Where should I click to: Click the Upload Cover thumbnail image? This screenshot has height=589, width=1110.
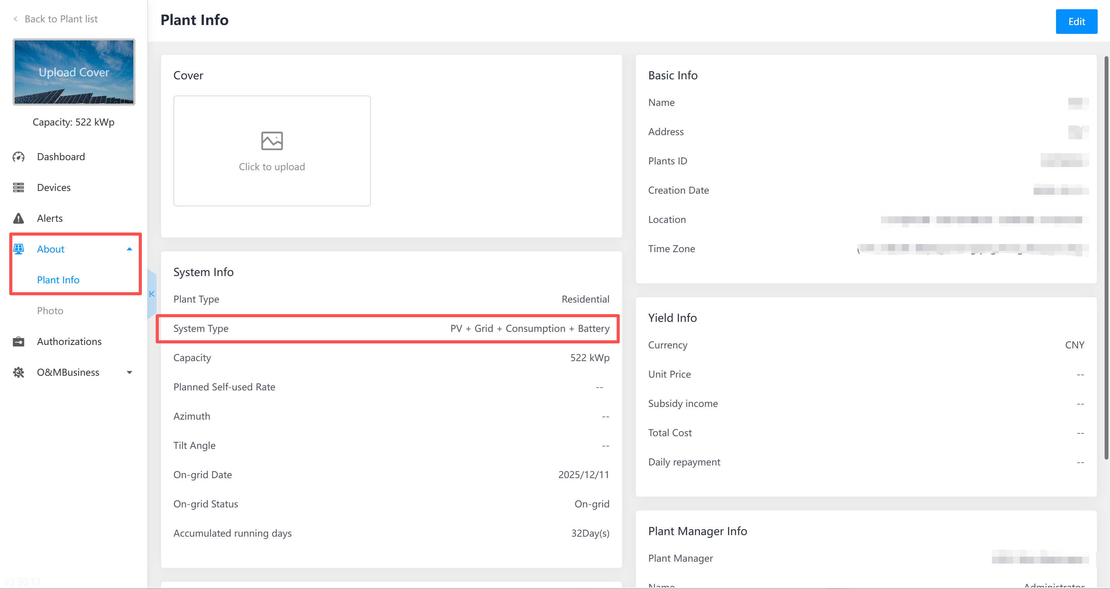coord(74,72)
